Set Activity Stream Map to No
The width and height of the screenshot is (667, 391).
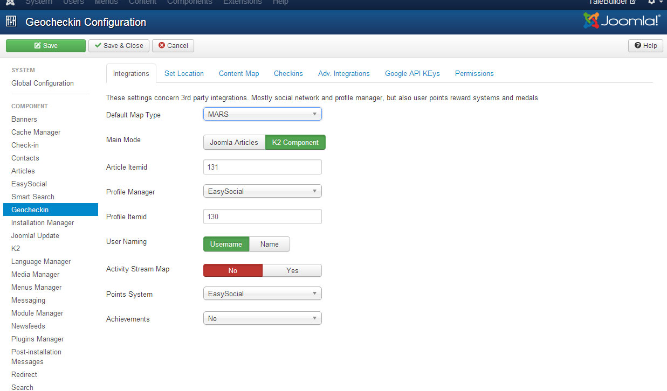pyautogui.click(x=233, y=270)
